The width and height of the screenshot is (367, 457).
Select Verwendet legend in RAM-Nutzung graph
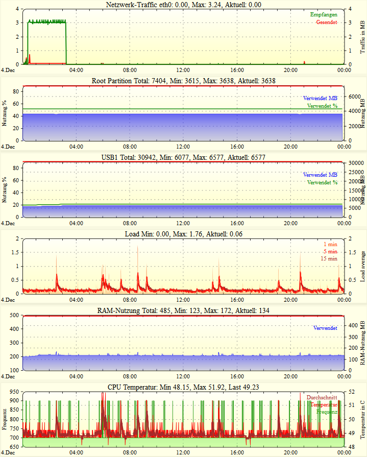coord(325,328)
